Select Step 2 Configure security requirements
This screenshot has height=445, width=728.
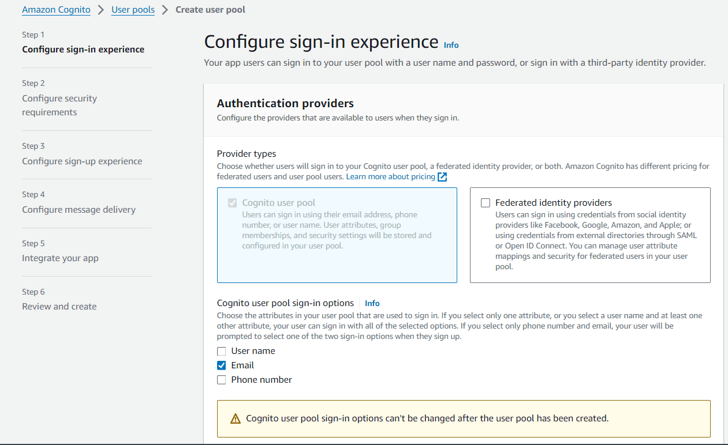click(59, 105)
